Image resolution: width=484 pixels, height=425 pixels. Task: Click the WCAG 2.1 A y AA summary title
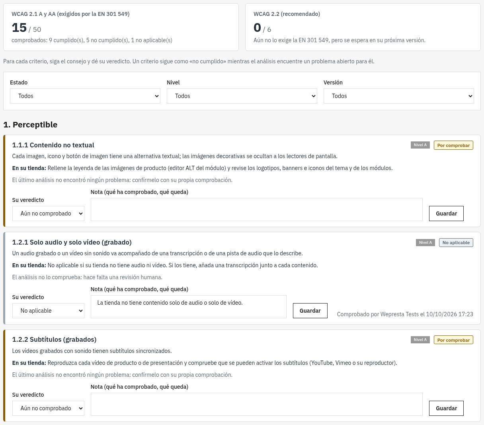click(70, 14)
